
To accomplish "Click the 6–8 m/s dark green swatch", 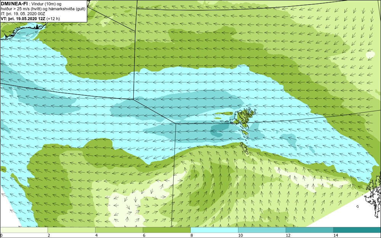I will [x=167, y=230].
